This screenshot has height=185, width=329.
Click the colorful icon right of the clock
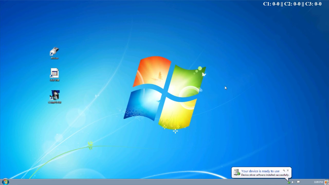326,182
